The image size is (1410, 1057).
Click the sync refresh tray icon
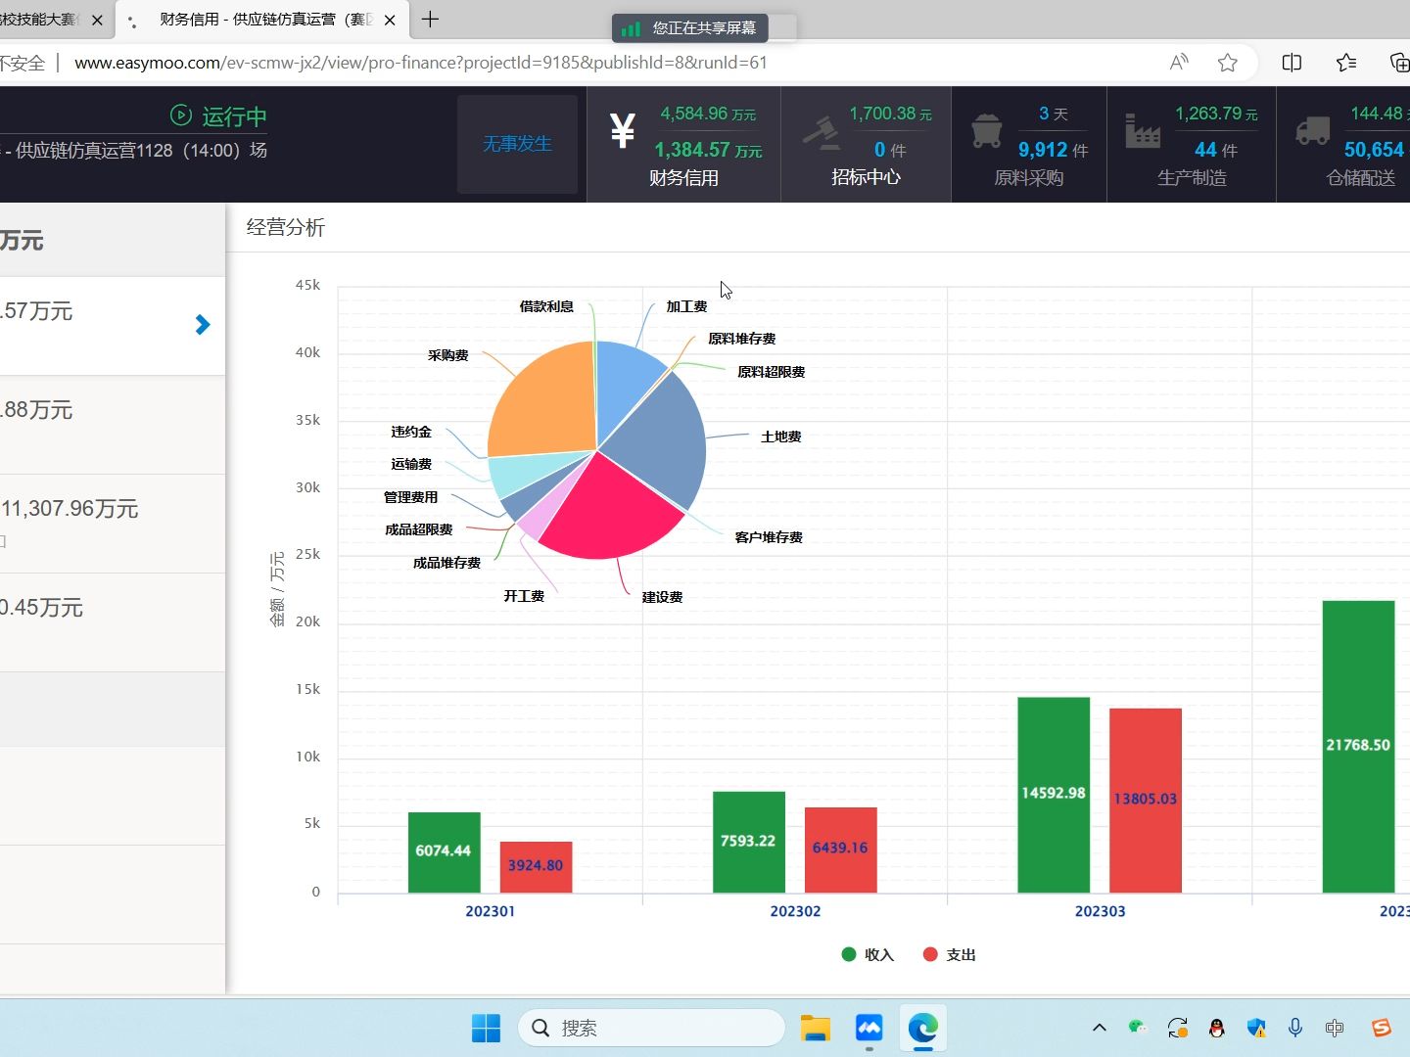coord(1177,1028)
